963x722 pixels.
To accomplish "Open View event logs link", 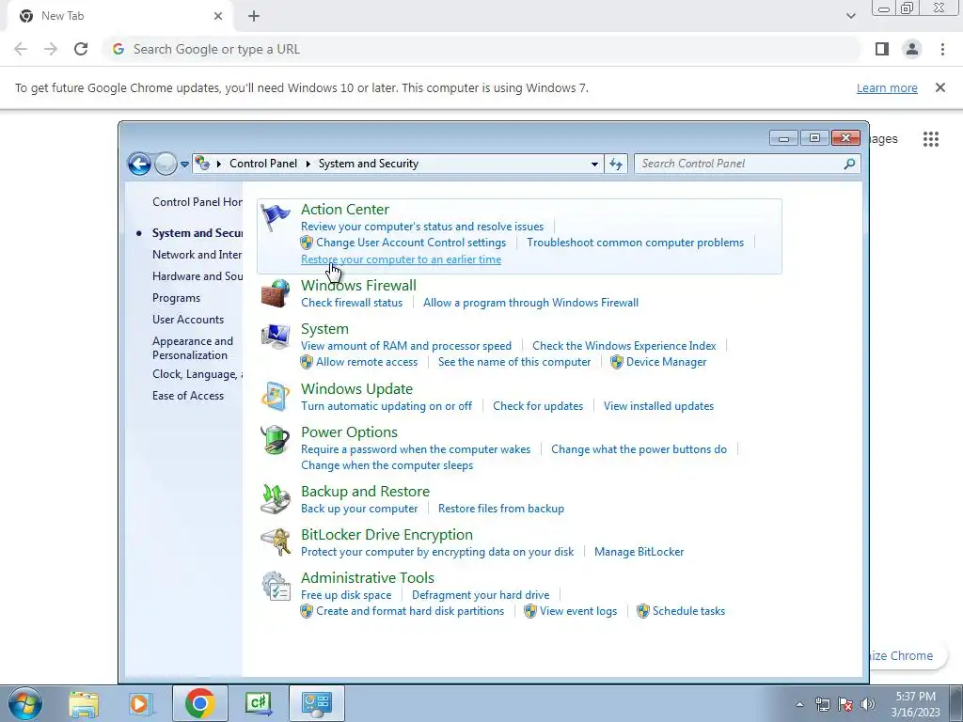I will (578, 611).
